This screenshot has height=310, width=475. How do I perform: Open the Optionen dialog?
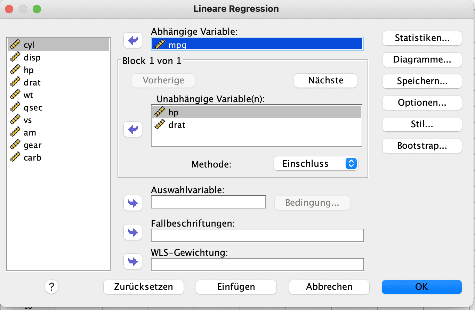[422, 103]
